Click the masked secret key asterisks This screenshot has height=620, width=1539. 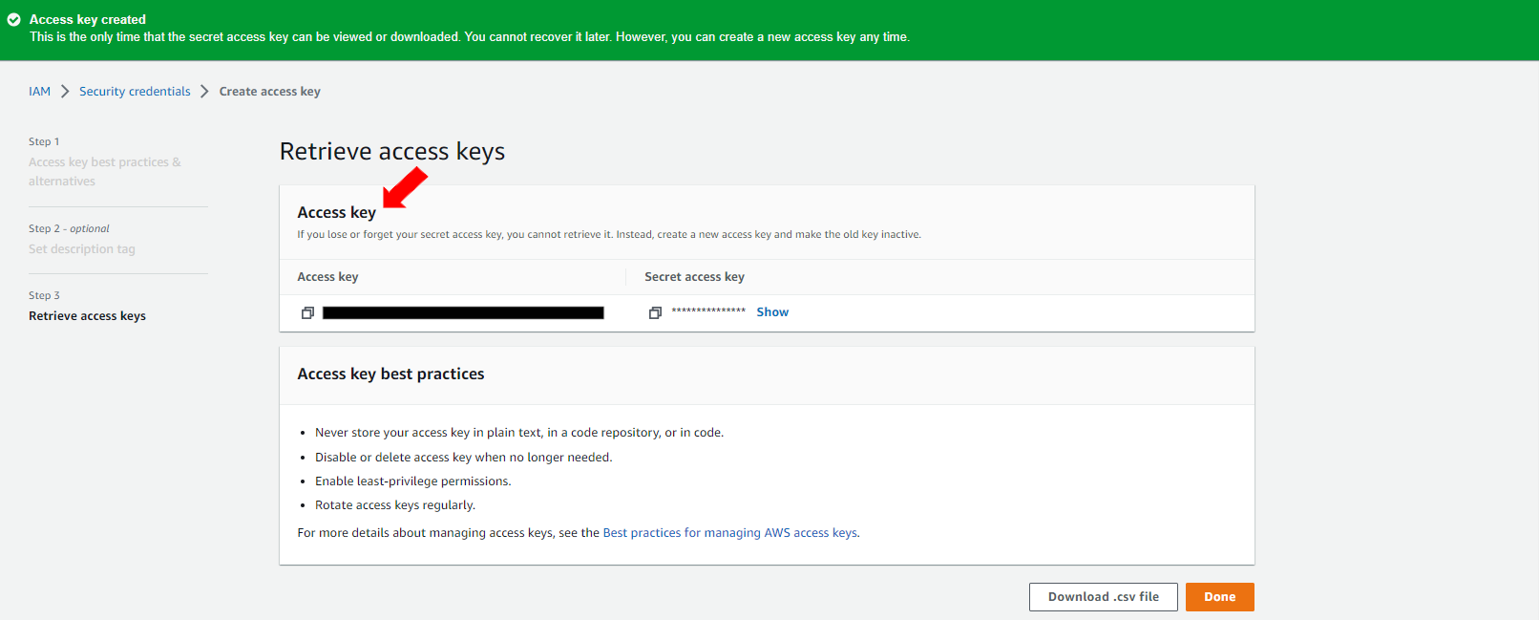[708, 312]
